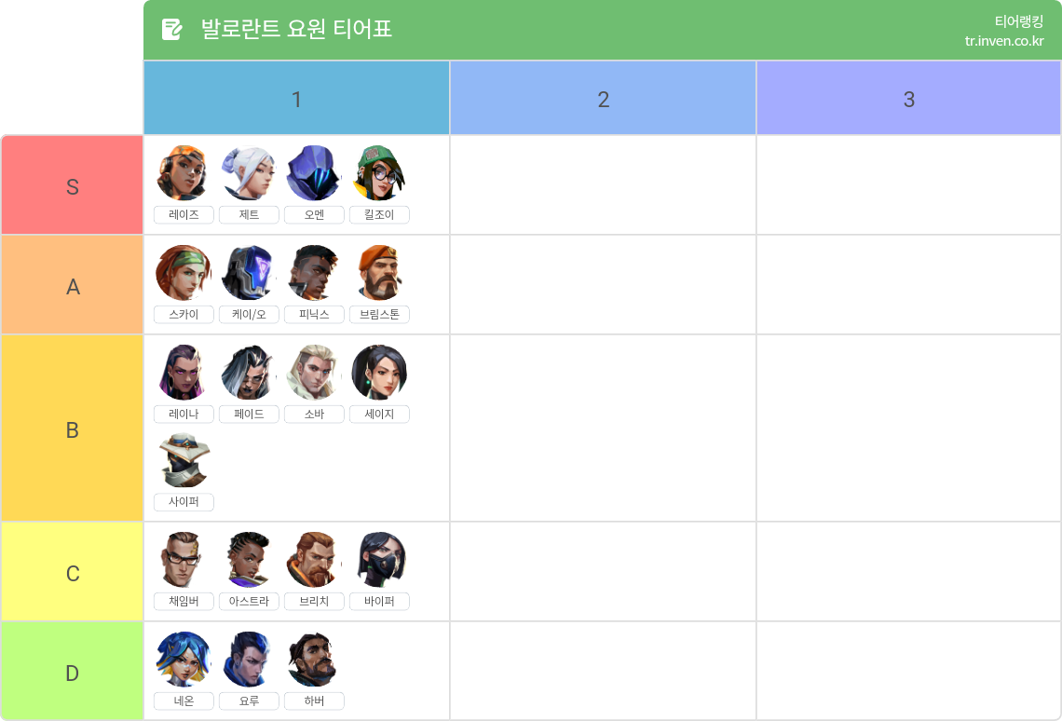
Task: Click the Fade agent portrait
Action: point(249,373)
